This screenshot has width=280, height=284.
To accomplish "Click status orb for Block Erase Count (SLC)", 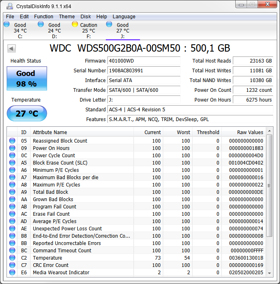I will [12, 163].
